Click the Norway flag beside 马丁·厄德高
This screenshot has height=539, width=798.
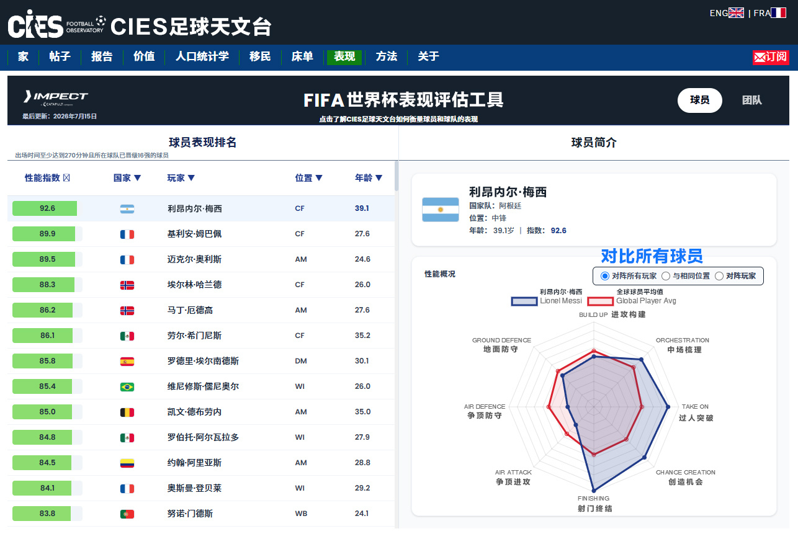click(127, 311)
